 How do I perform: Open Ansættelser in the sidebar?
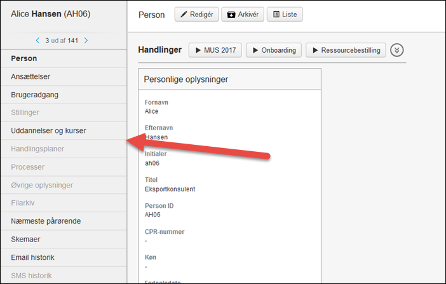pos(30,77)
